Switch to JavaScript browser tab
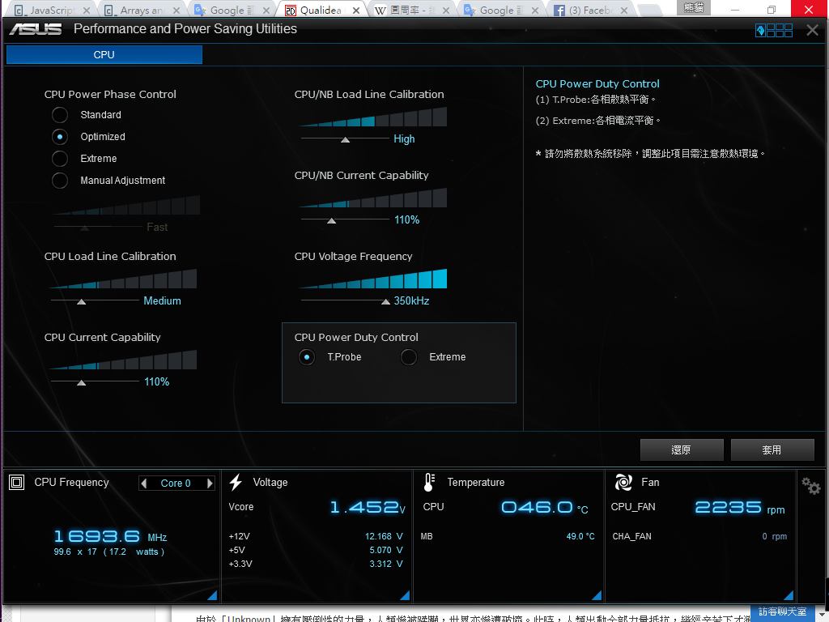 (52, 10)
